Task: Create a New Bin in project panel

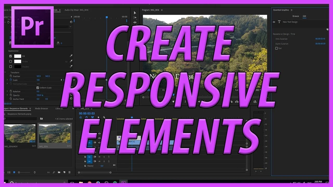Action: coord(59,172)
